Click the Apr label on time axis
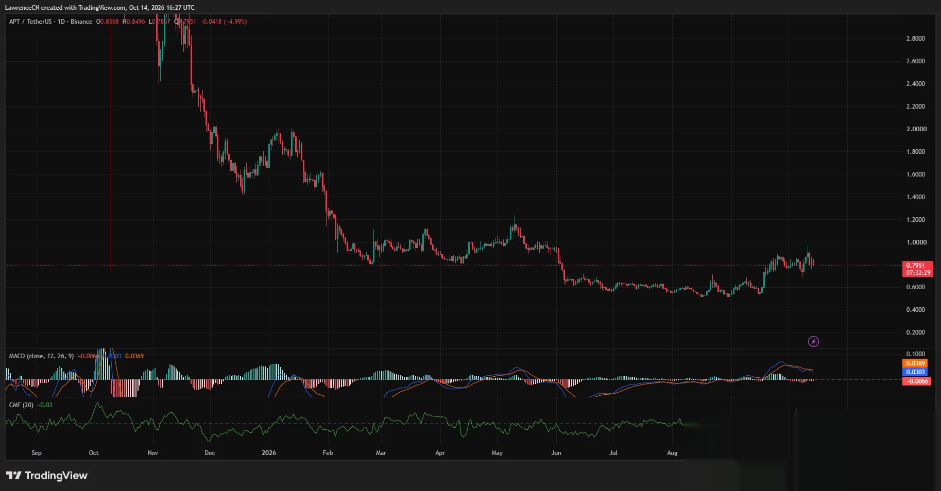This screenshot has width=941, height=491. 440,453
